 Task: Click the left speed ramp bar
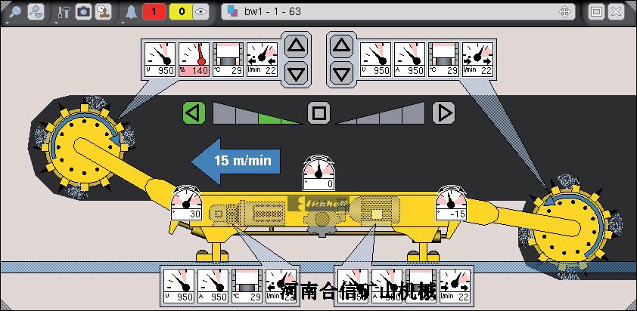pyautogui.click(x=257, y=112)
